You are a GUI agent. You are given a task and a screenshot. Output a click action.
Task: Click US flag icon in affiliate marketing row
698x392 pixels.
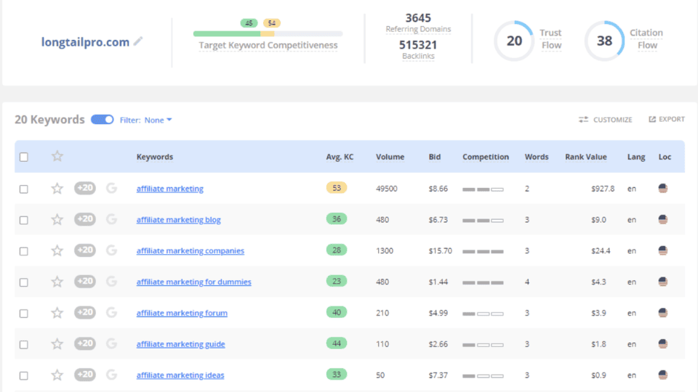pyautogui.click(x=663, y=189)
